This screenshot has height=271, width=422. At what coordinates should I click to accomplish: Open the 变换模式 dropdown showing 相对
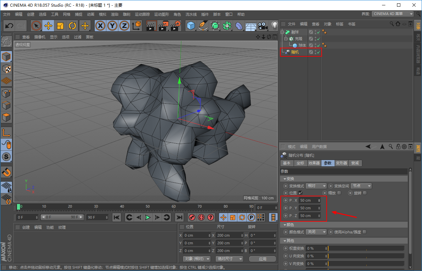pos(316,186)
